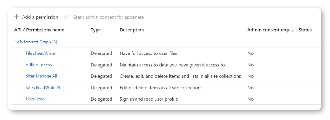Click the Description column header
This screenshot has height=120, width=330.
(132, 30)
